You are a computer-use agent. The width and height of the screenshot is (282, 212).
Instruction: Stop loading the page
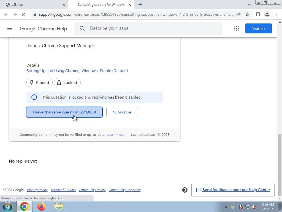click(24, 14)
